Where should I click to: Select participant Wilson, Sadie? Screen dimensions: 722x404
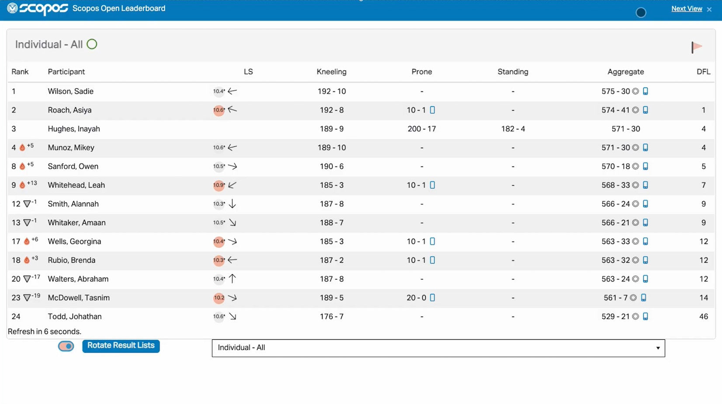(71, 91)
